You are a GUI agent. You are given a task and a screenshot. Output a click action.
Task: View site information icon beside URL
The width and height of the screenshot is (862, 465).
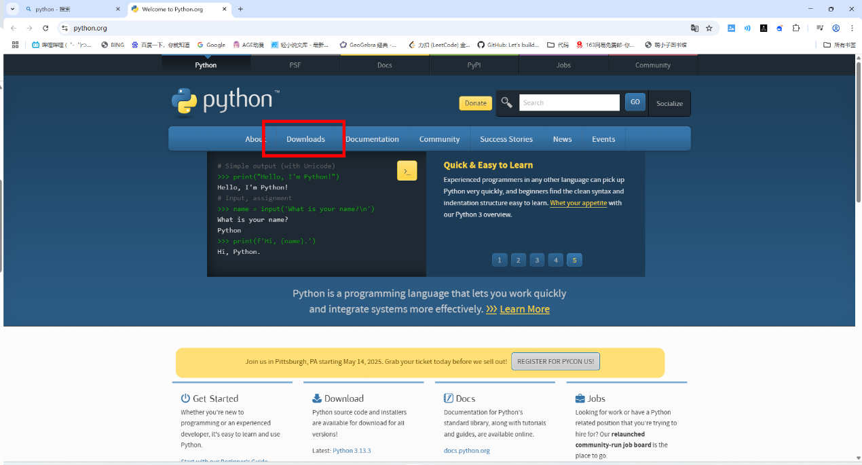click(x=64, y=28)
